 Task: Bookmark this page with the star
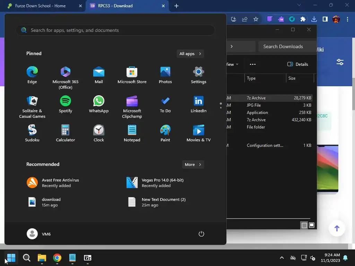coord(256,19)
